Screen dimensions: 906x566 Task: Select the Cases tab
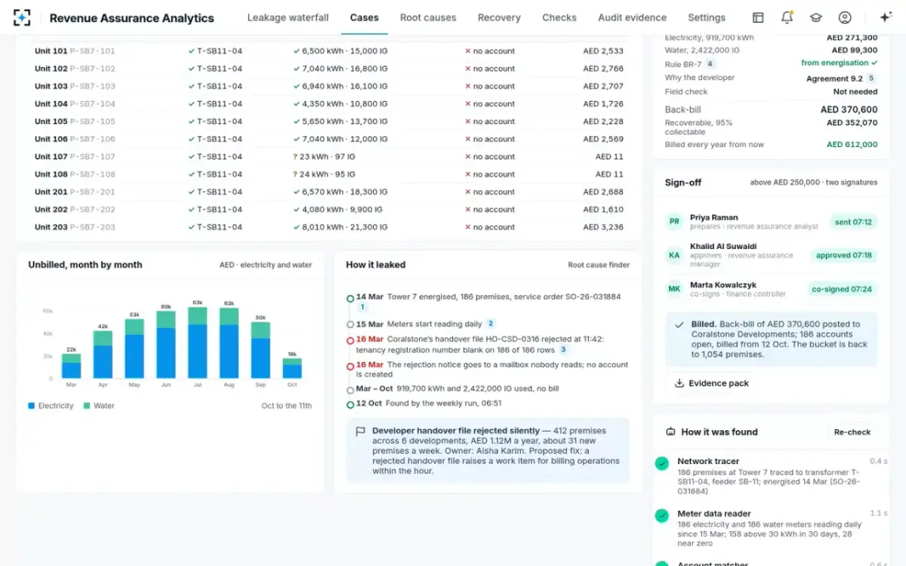364,17
